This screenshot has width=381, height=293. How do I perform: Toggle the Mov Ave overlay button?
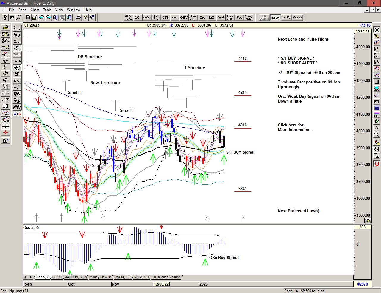(17, 68)
